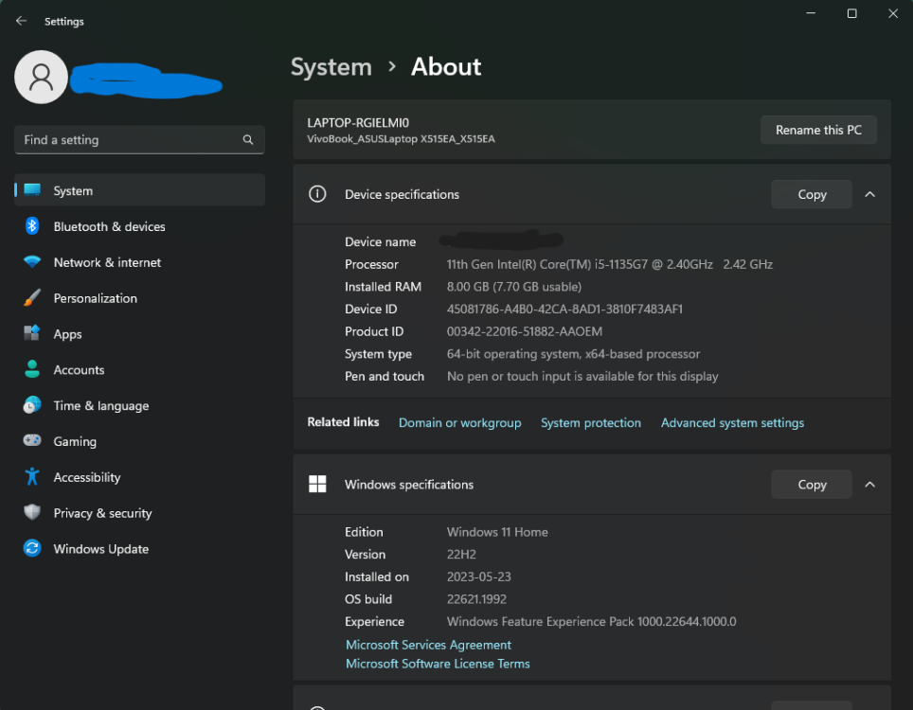
Task: Select the Gaming controller icon
Action: [30, 441]
